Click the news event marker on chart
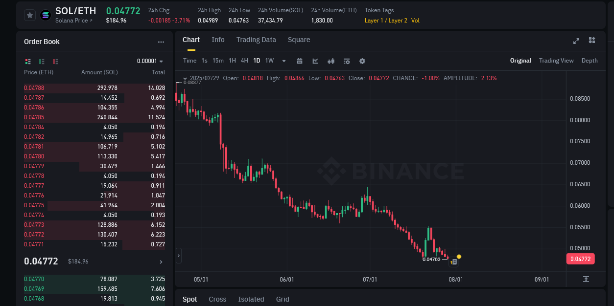 tap(454, 262)
